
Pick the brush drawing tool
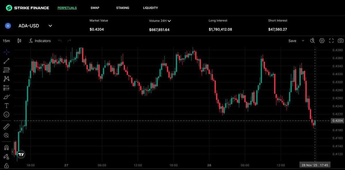[6, 96]
